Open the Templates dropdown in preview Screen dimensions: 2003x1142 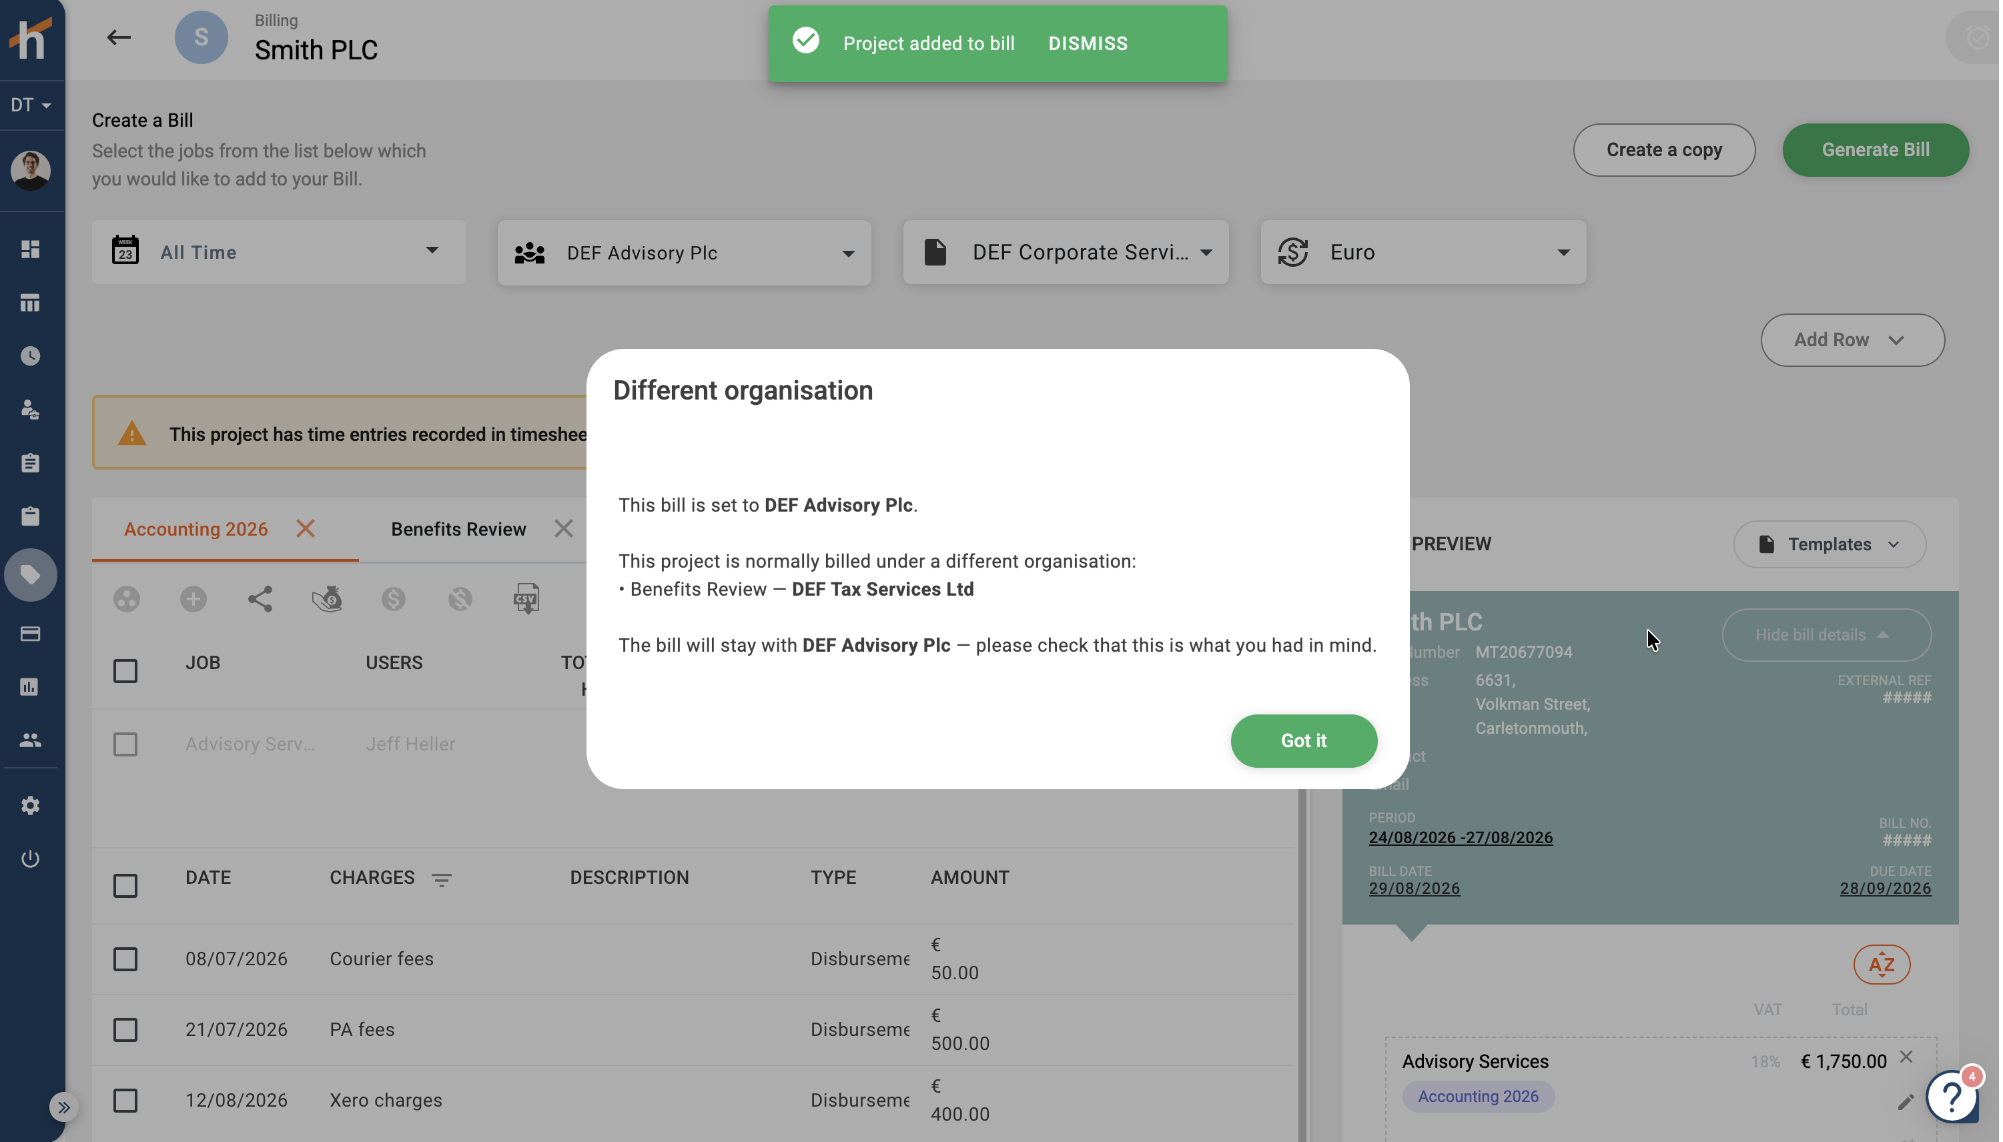pos(1829,544)
